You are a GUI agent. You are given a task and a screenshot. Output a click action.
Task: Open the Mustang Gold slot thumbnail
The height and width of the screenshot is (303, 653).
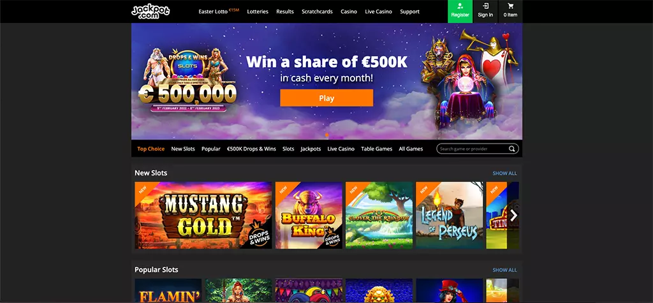pos(203,215)
